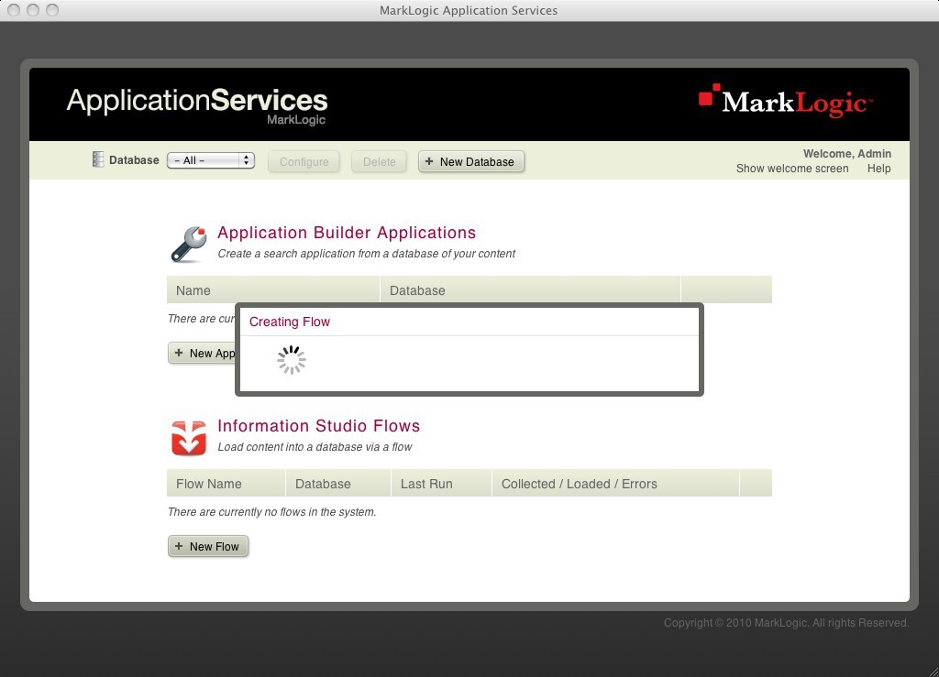939x677 pixels.
Task: Open the Show welcome screen link
Action: click(x=792, y=169)
